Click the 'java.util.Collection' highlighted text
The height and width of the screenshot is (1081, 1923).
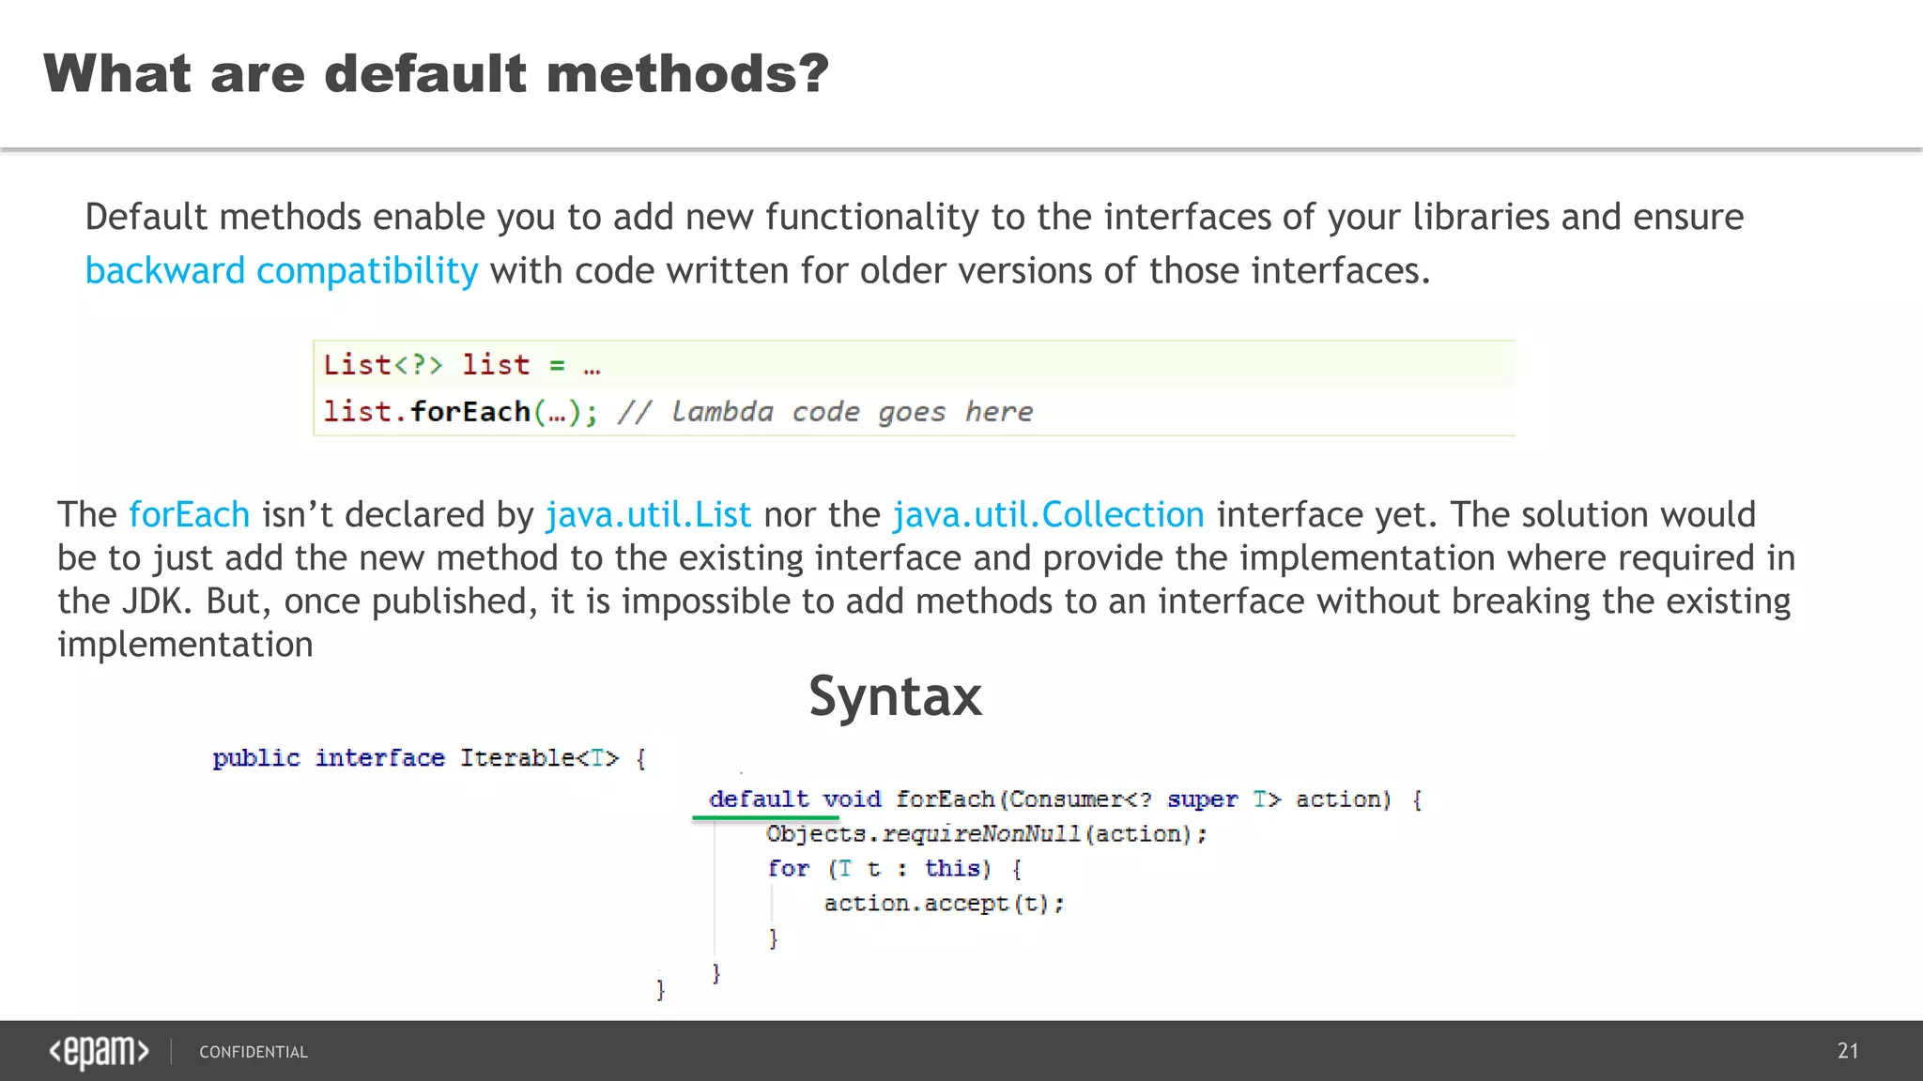1048,514
